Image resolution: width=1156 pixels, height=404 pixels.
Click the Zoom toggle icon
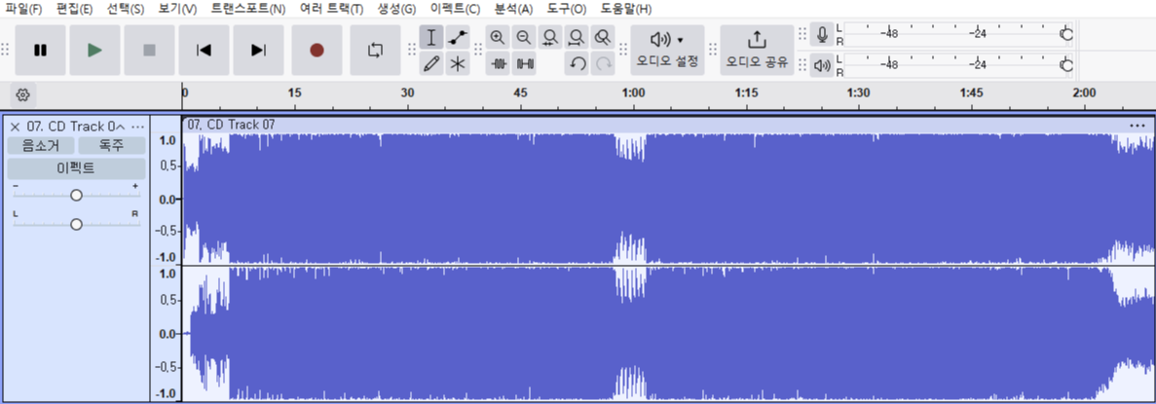[x=603, y=38]
